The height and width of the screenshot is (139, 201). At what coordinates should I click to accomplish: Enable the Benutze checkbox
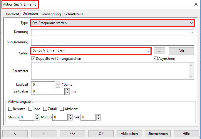(10, 109)
